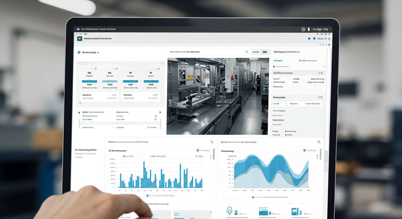Toggle the blue dot legend below the bar chart

click(148, 195)
